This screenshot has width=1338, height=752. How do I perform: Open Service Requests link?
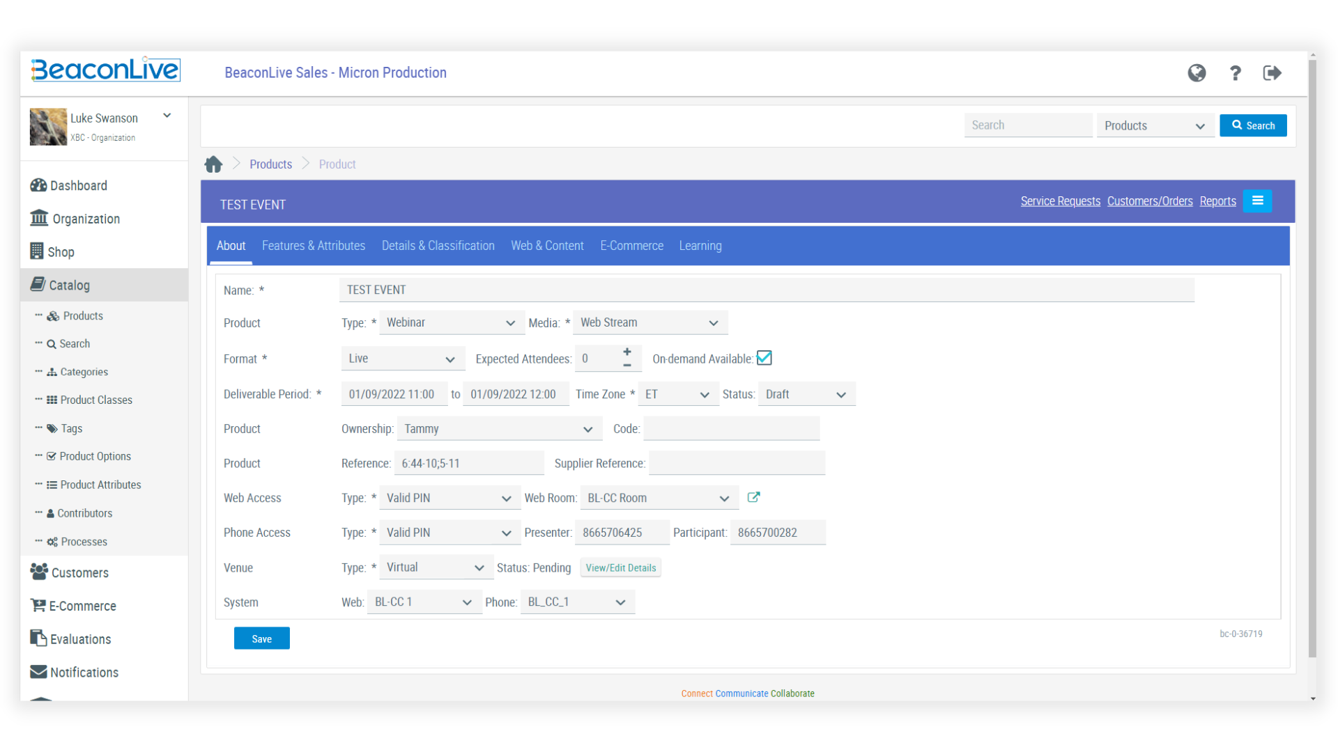1061,201
